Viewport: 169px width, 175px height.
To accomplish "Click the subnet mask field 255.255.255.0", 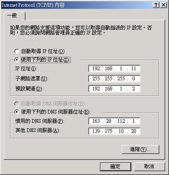I will (114, 79).
